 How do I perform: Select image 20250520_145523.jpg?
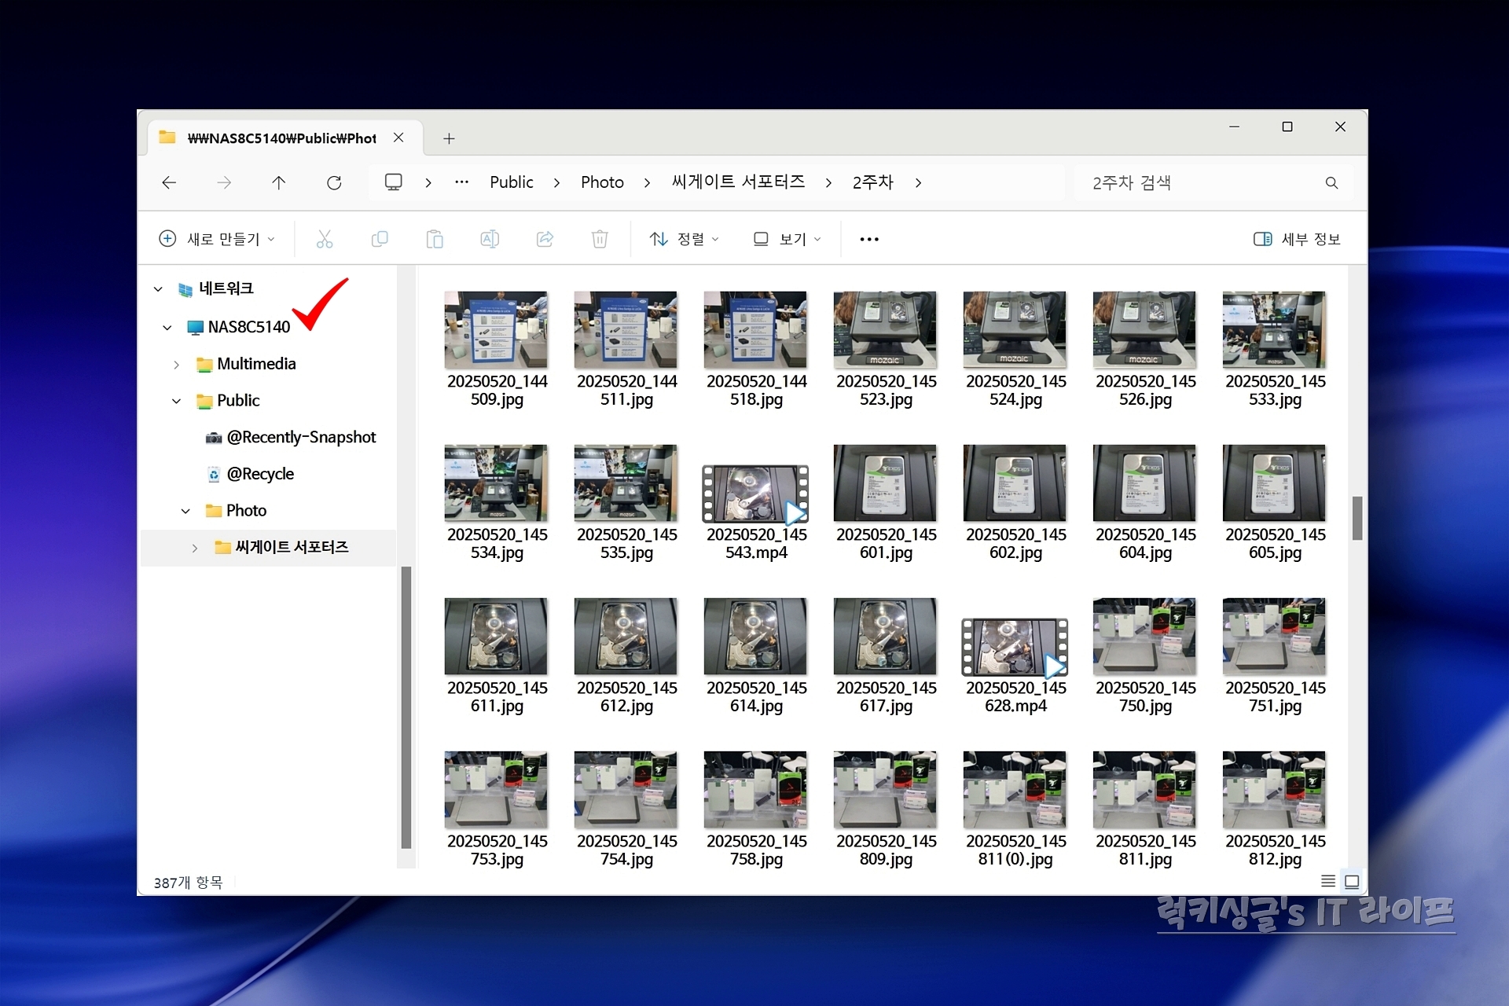tap(886, 349)
